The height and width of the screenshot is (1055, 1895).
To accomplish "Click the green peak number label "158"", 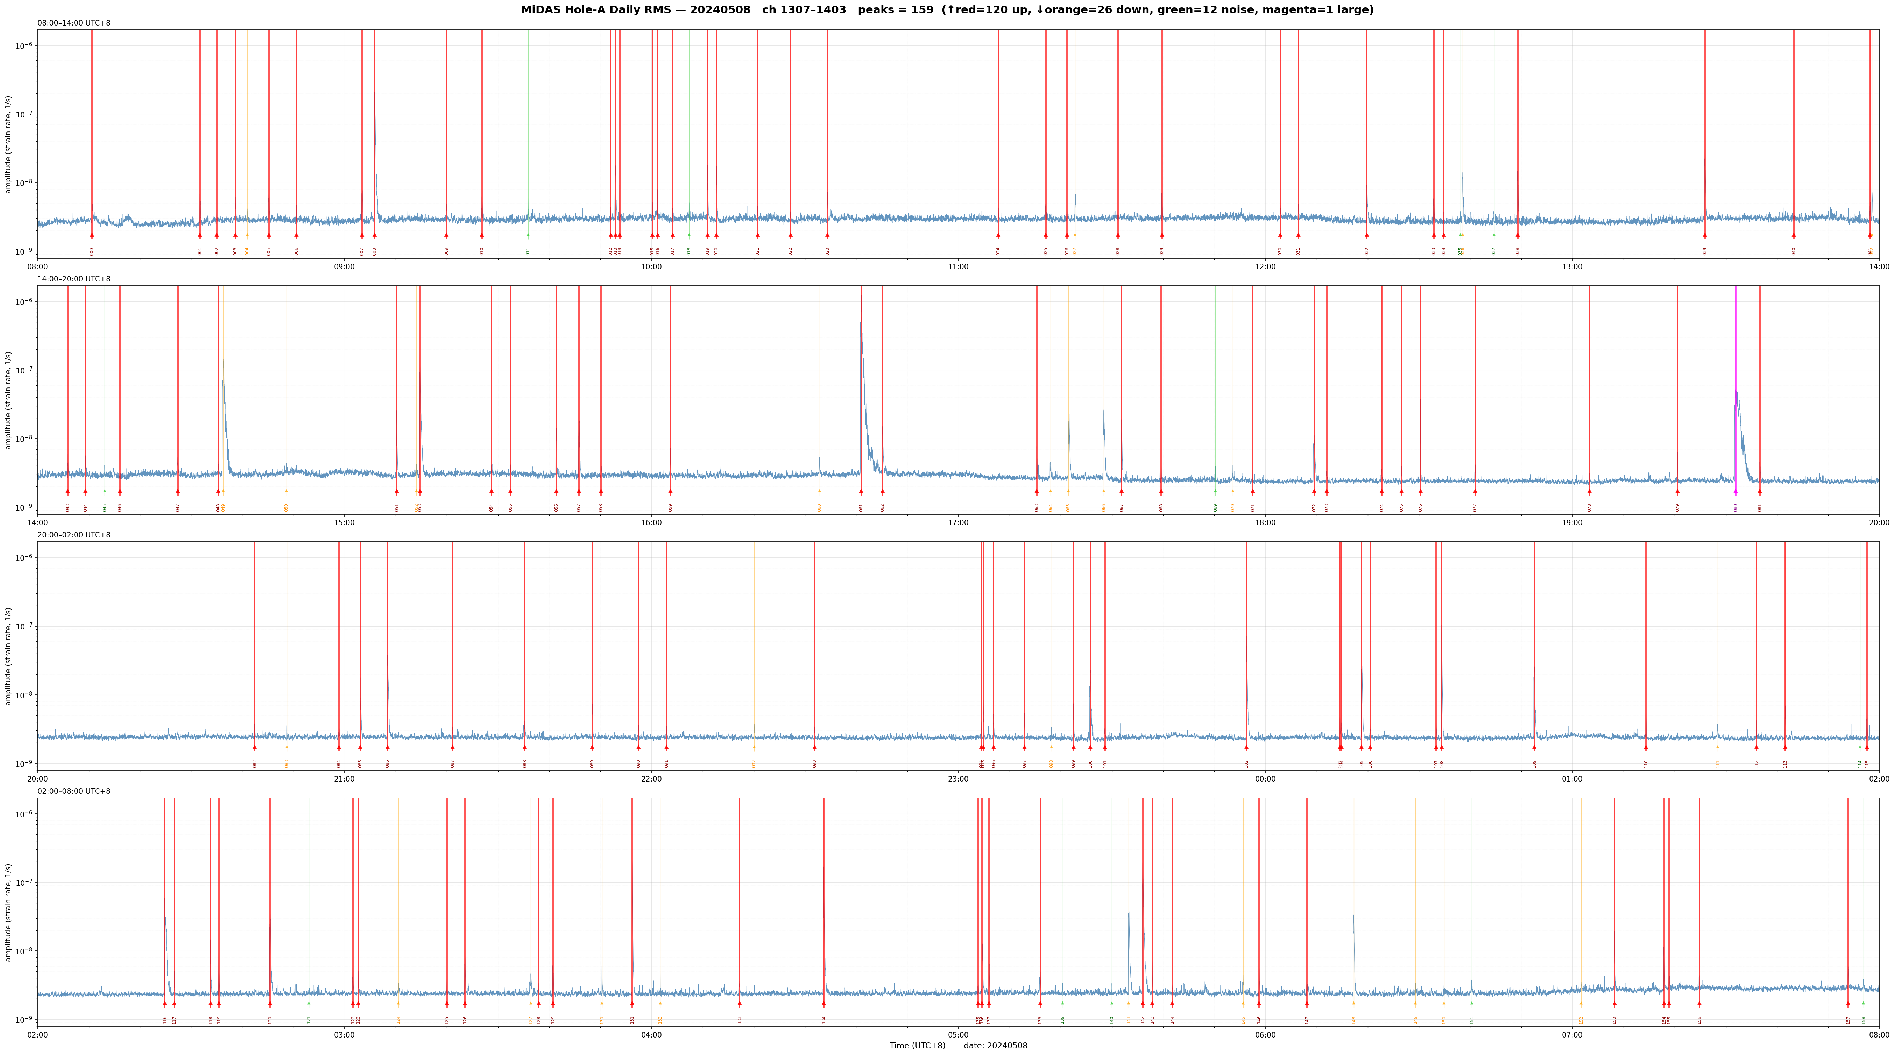I will coord(1864,1020).
